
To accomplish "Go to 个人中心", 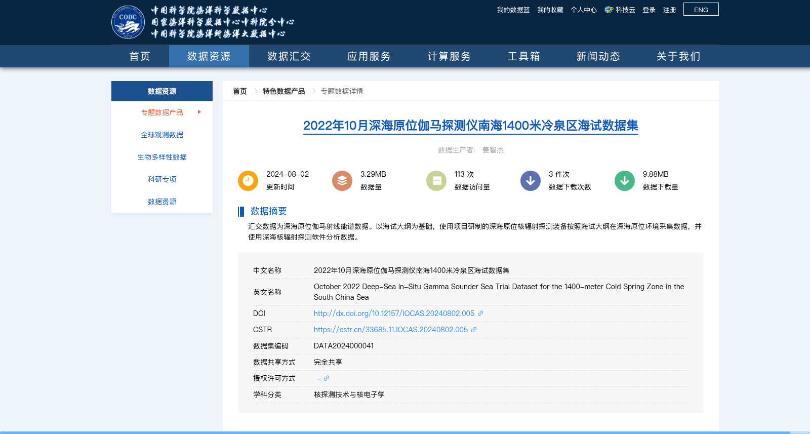I will pos(584,10).
